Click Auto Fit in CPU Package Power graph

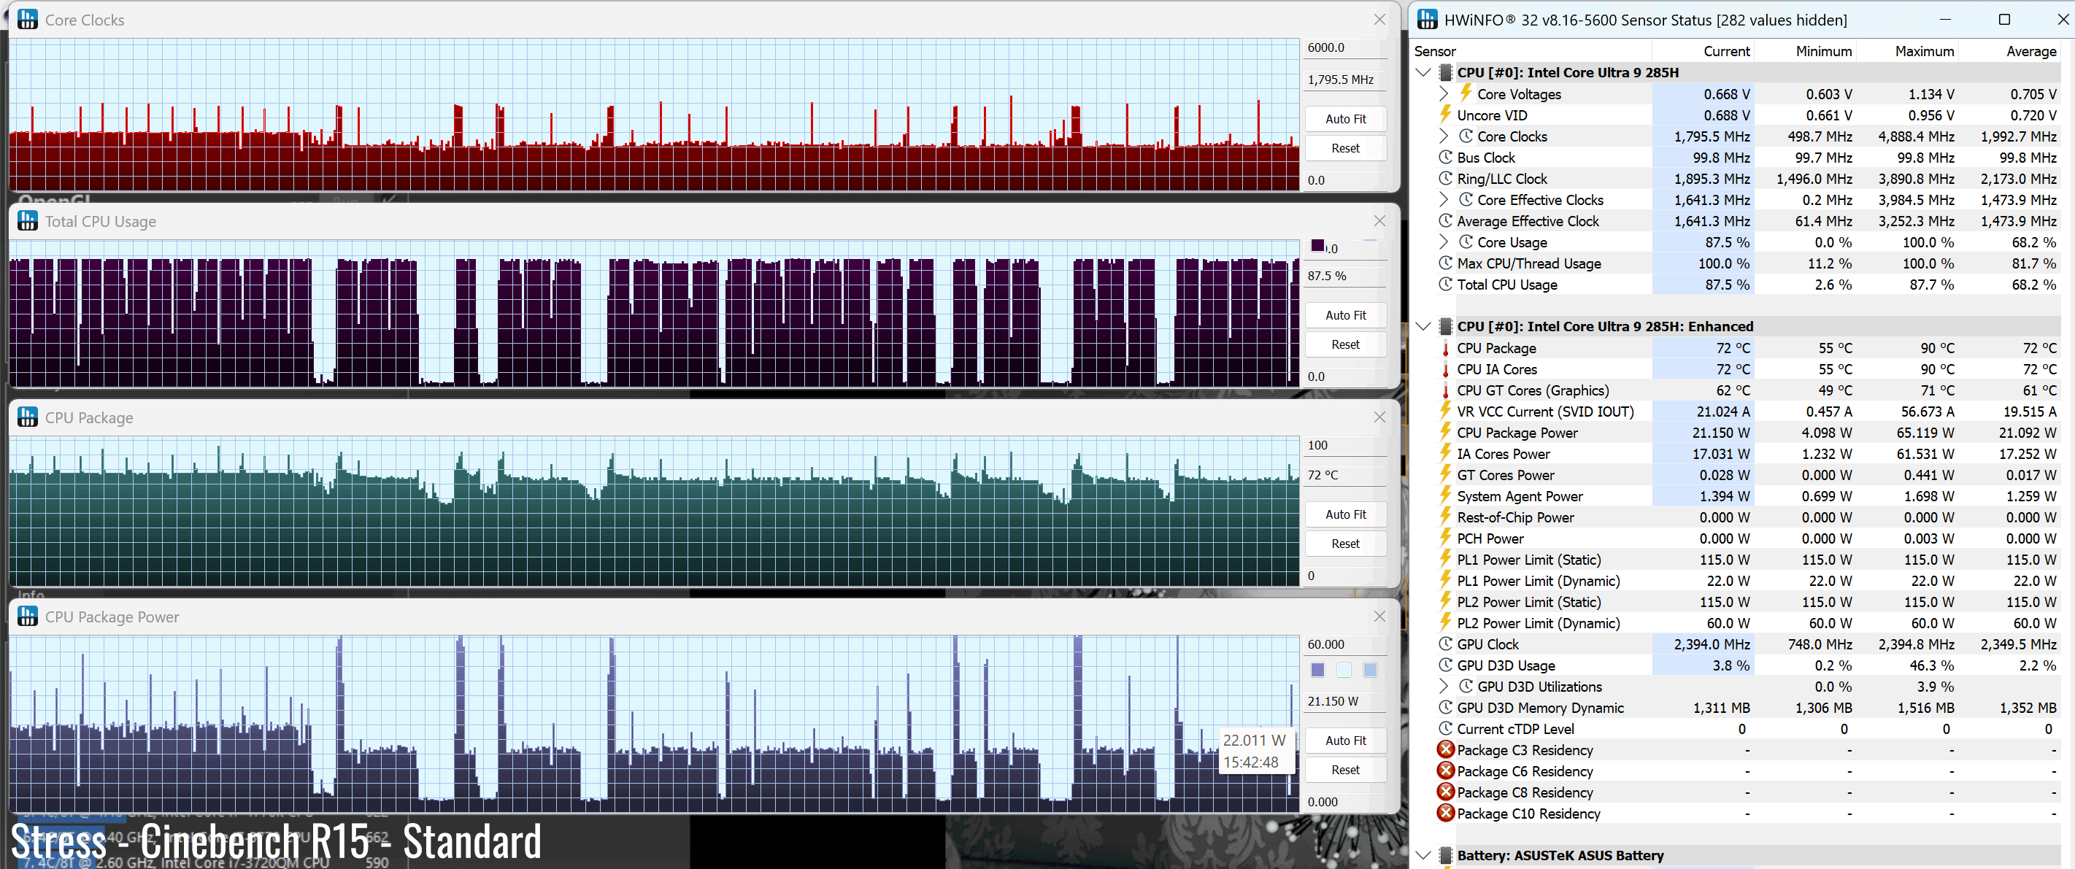coord(1345,740)
